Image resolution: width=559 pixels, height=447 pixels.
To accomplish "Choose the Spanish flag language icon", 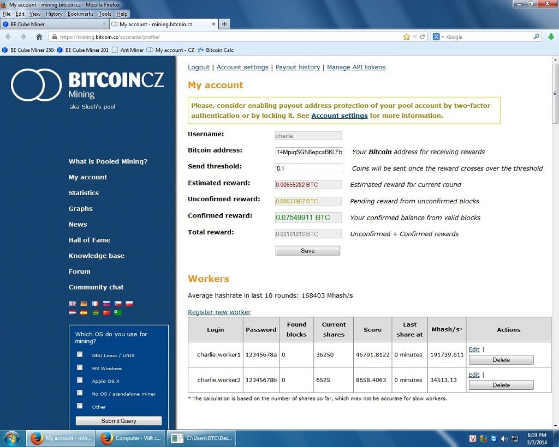I will (x=84, y=313).
